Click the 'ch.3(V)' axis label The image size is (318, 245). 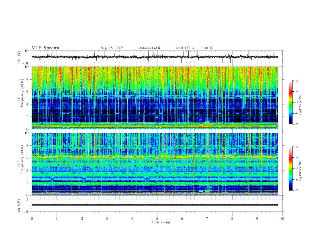(19, 205)
